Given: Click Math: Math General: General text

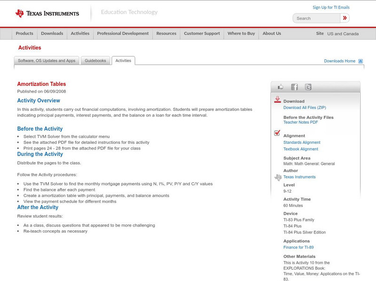Looking at the screenshot, I should (309, 164).
